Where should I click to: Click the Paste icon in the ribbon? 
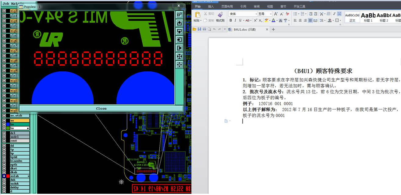pos(197,15)
